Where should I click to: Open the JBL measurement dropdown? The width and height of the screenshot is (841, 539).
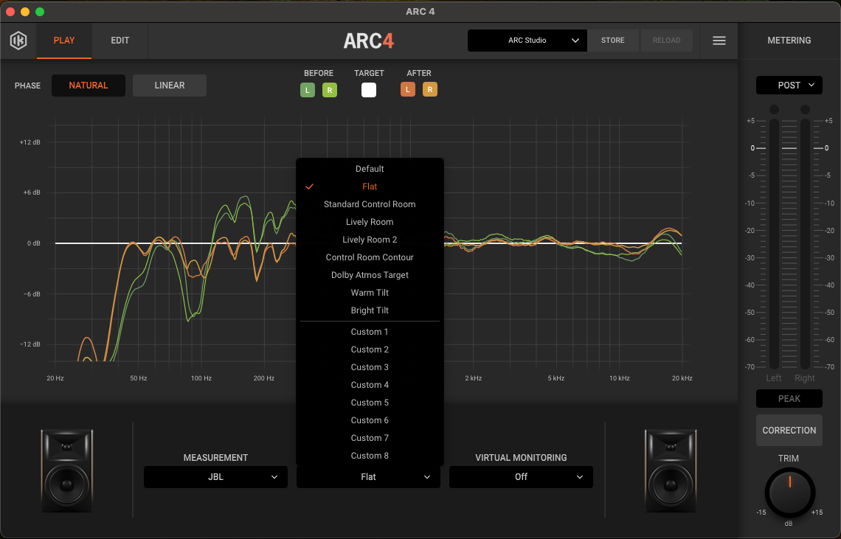pyautogui.click(x=215, y=477)
